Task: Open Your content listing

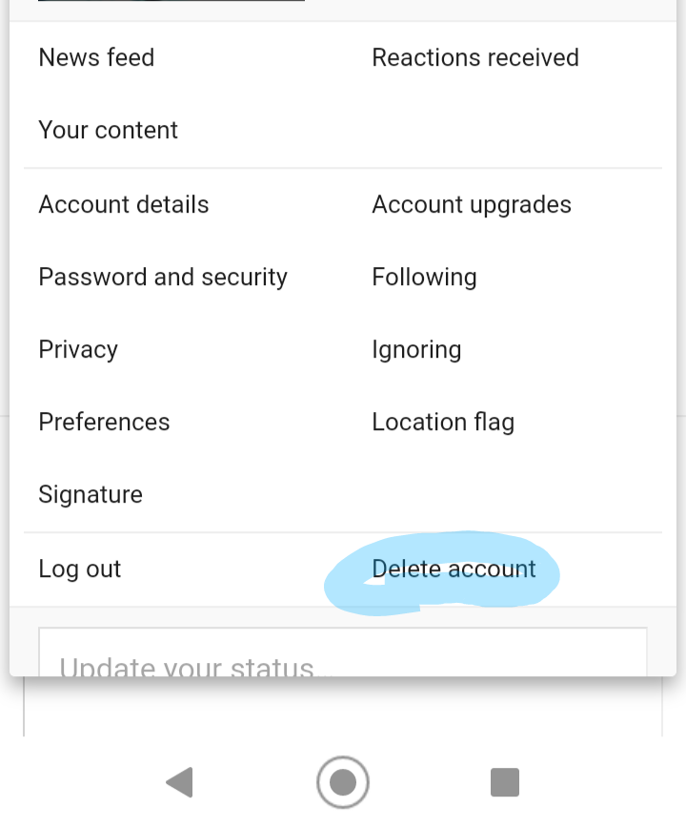Action: point(108,130)
